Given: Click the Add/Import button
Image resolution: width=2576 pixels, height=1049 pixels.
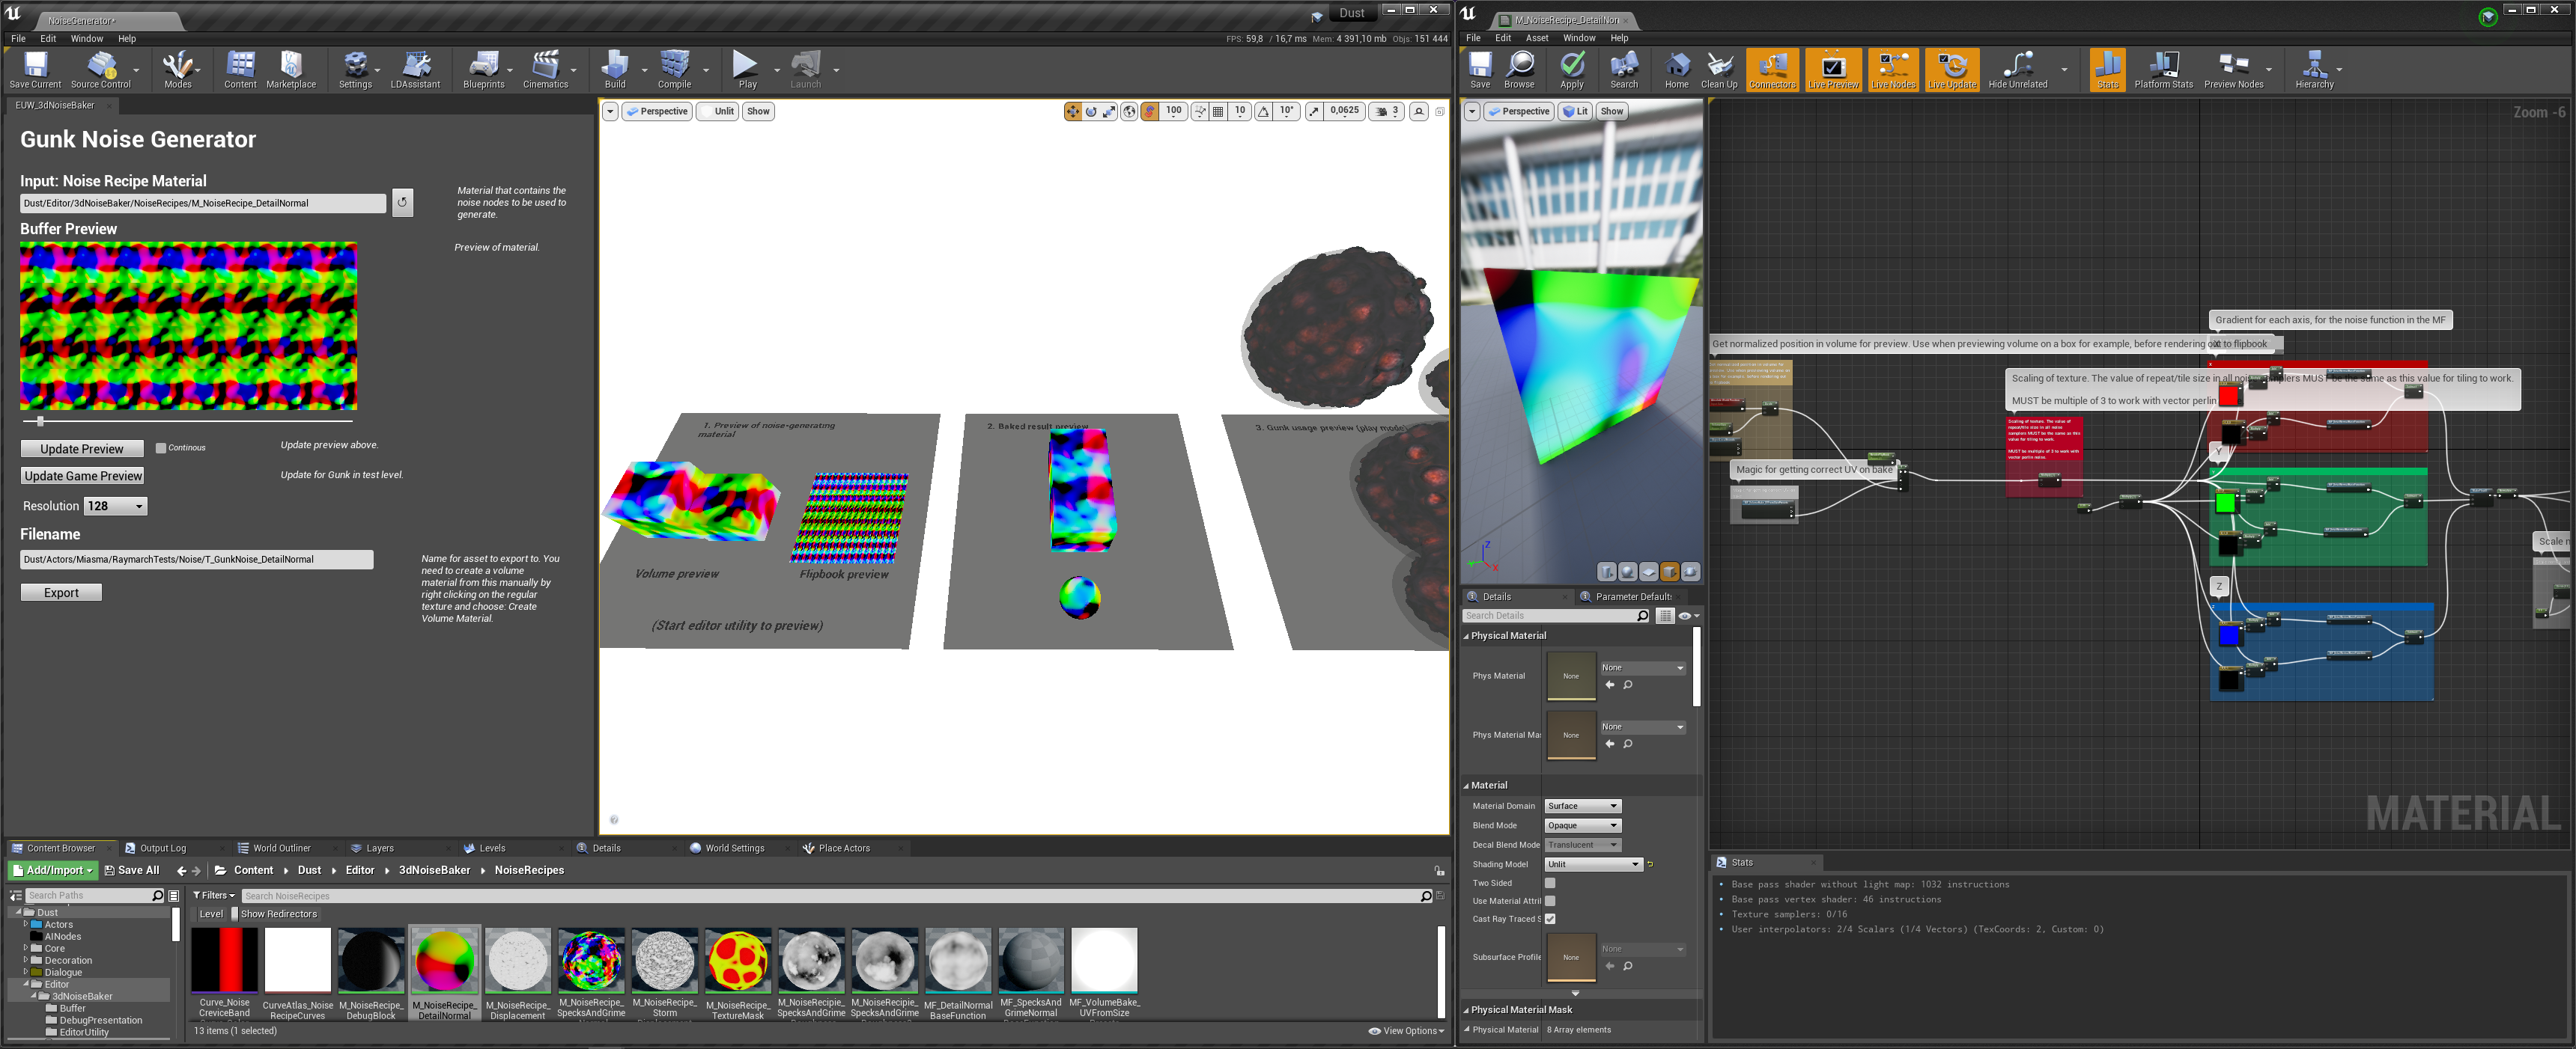Looking at the screenshot, I should tap(53, 871).
